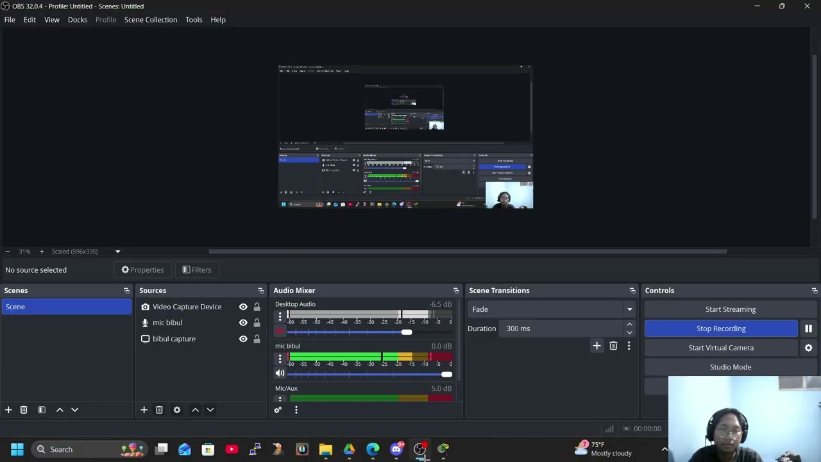Click the Stop Recording button
This screenshot has height=462, width=821.
[721, 329]
